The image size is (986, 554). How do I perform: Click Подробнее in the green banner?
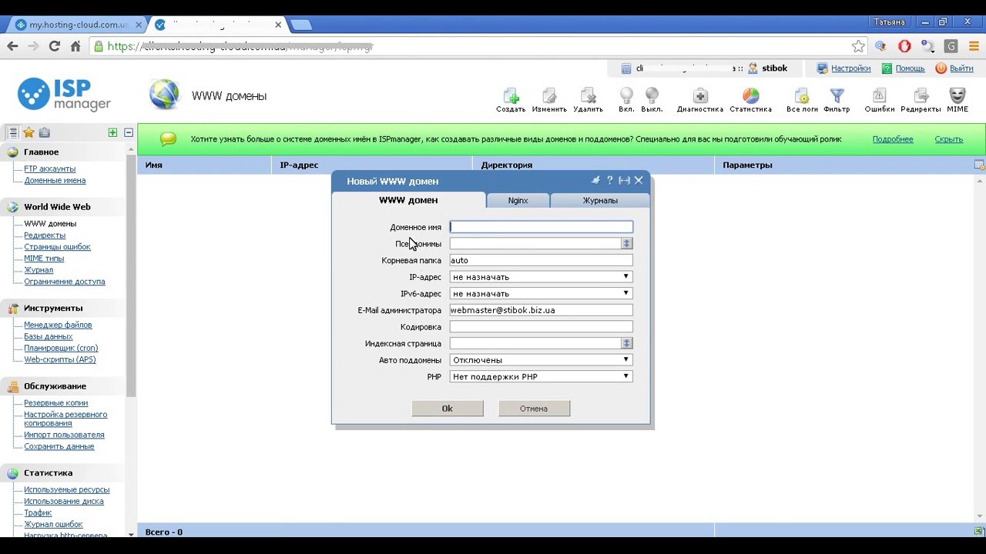click(x=893, y=139)
